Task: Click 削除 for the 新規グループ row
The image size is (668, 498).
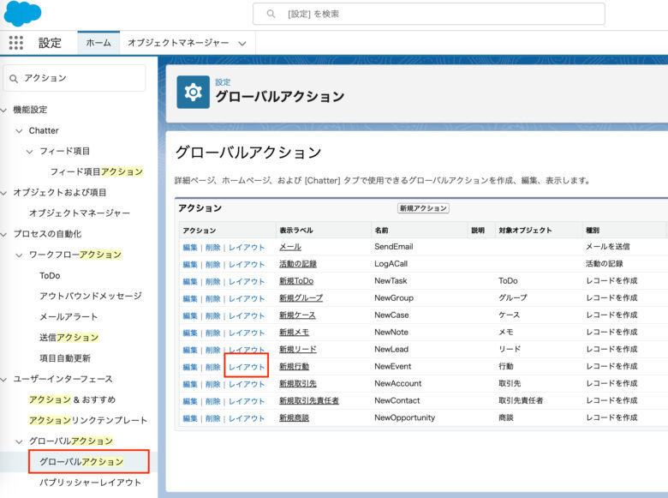Action: (212, 298)
